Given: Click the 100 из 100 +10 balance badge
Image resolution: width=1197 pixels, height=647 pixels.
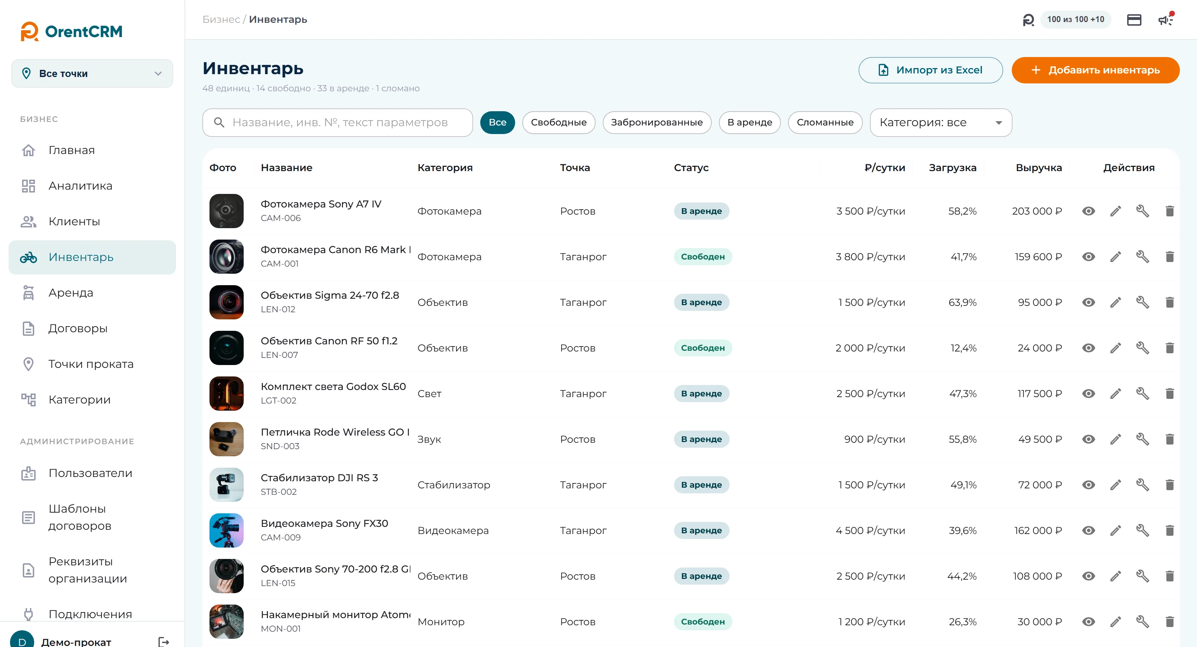Looking at the screenshot, I should [x=1075, y=20].
